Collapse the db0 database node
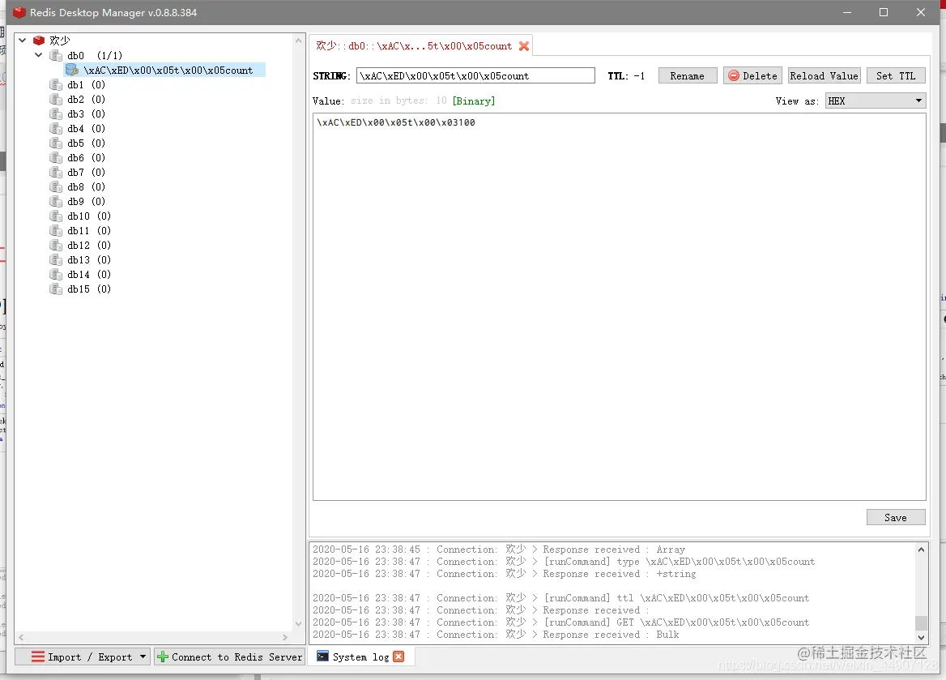 [39, 55]
